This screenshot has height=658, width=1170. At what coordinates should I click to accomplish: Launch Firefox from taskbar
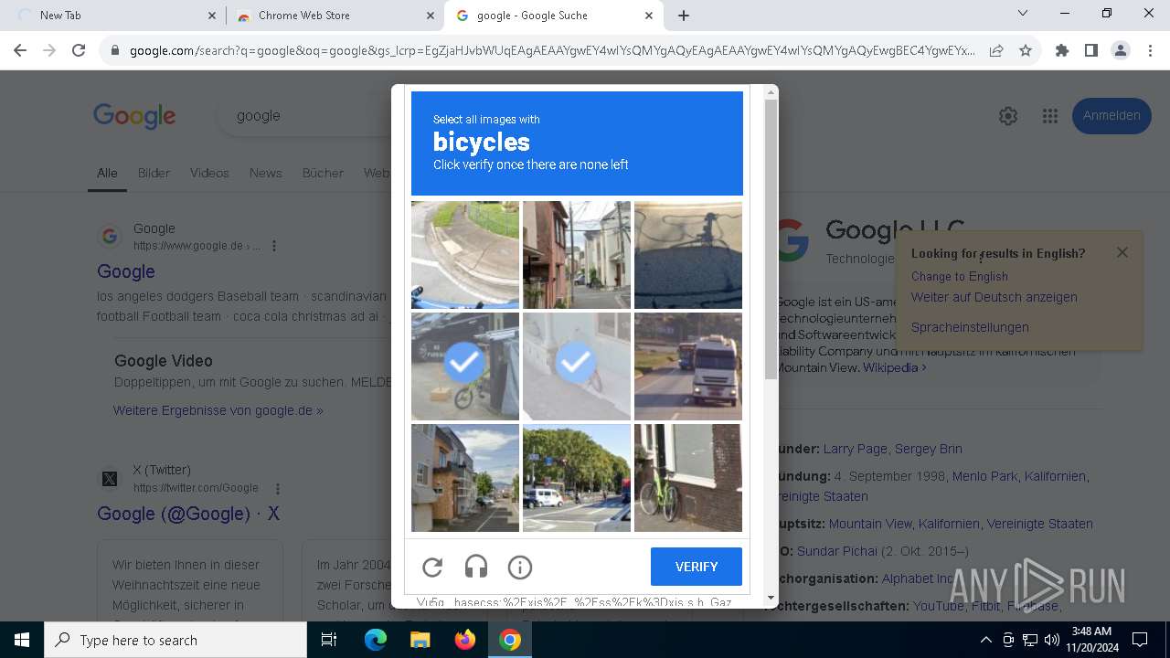click(465, 640)
